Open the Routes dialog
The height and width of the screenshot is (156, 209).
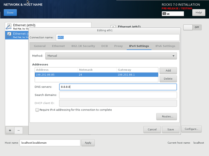click(x=167, y=116)
